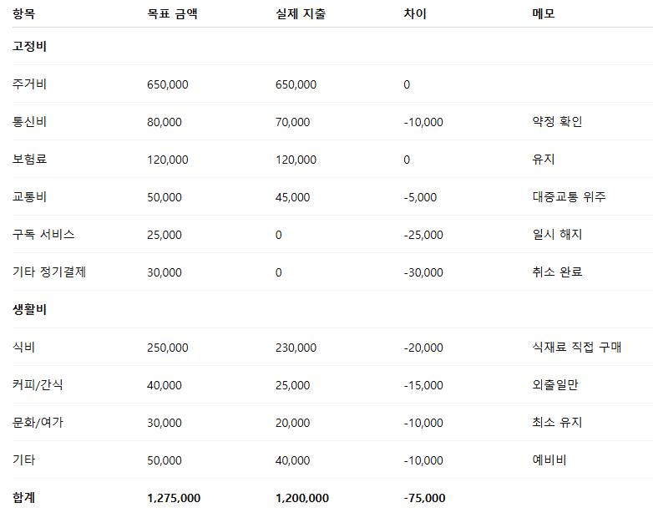Click the 목표 금액 column header
The image size is (653, 518).
point(172,14)
